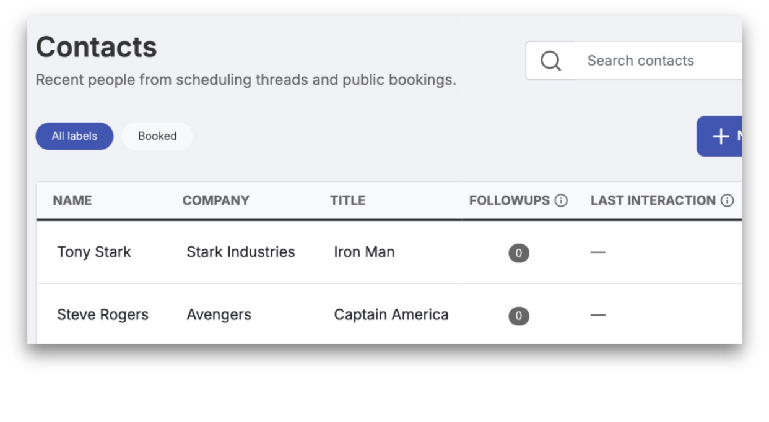This screenshot has width=769, height=422.
Task: Click the Iron Man title cell
Action: pyautogui.click(x=364, y=252)
